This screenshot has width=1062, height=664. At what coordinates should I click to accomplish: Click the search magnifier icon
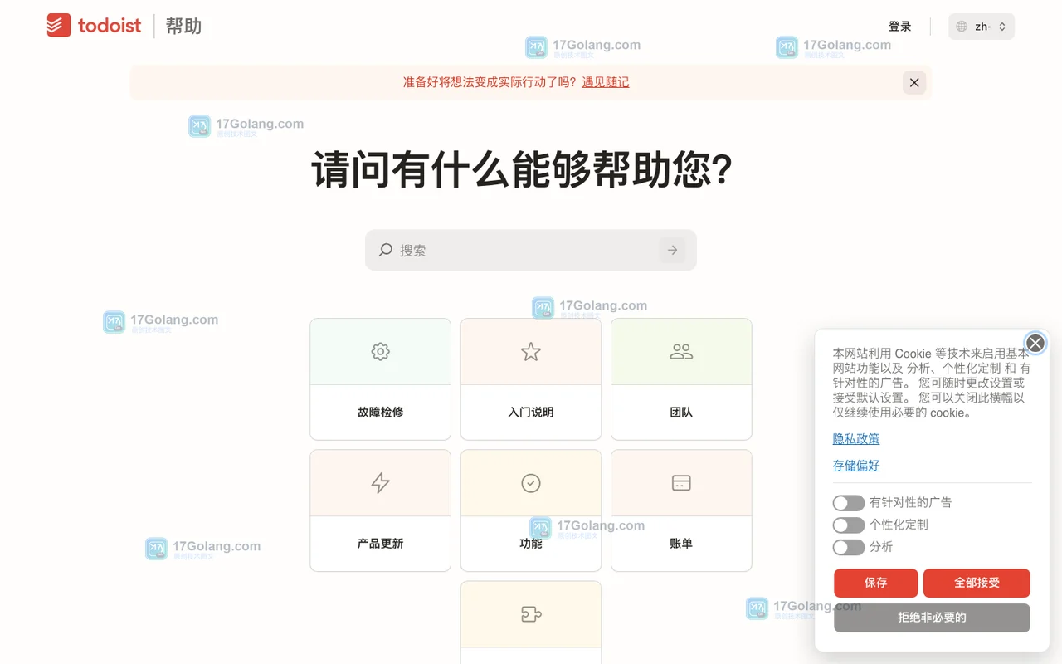pyautogui.click(x=386, y=250)
